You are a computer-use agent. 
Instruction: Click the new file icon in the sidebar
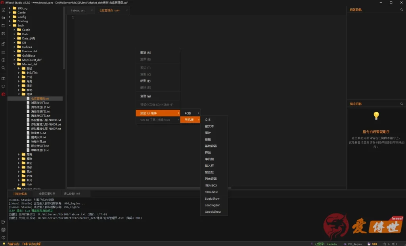pyautogui.click(x=3, y=10)
